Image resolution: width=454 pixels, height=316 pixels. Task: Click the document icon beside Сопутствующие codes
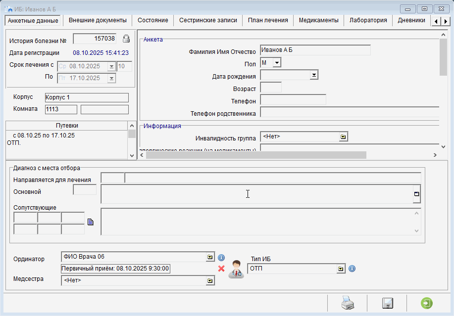pyautogui.click(x=90, y=222)
